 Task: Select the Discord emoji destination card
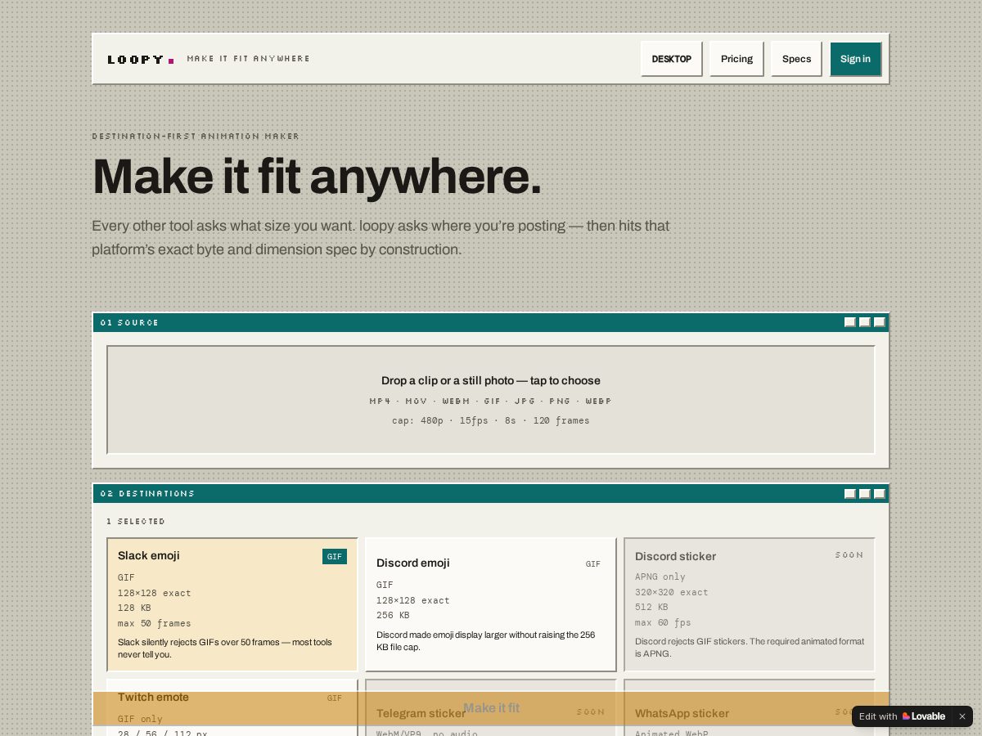coord(491,604)
